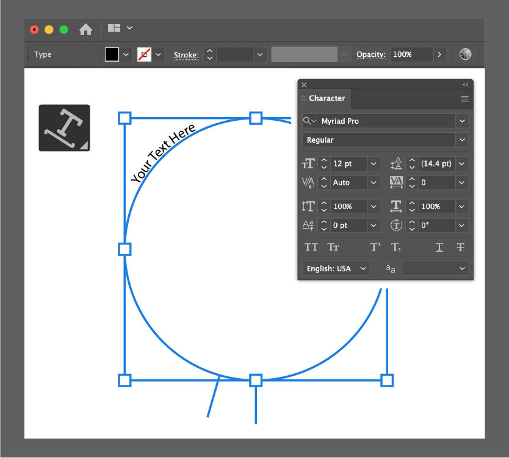
Task: Toggle Strikethrough formatting
Action: [x=460, y=247]
